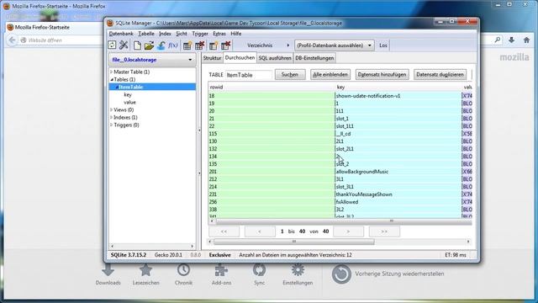Collapse the Tables (1) node

click(112, 79)
